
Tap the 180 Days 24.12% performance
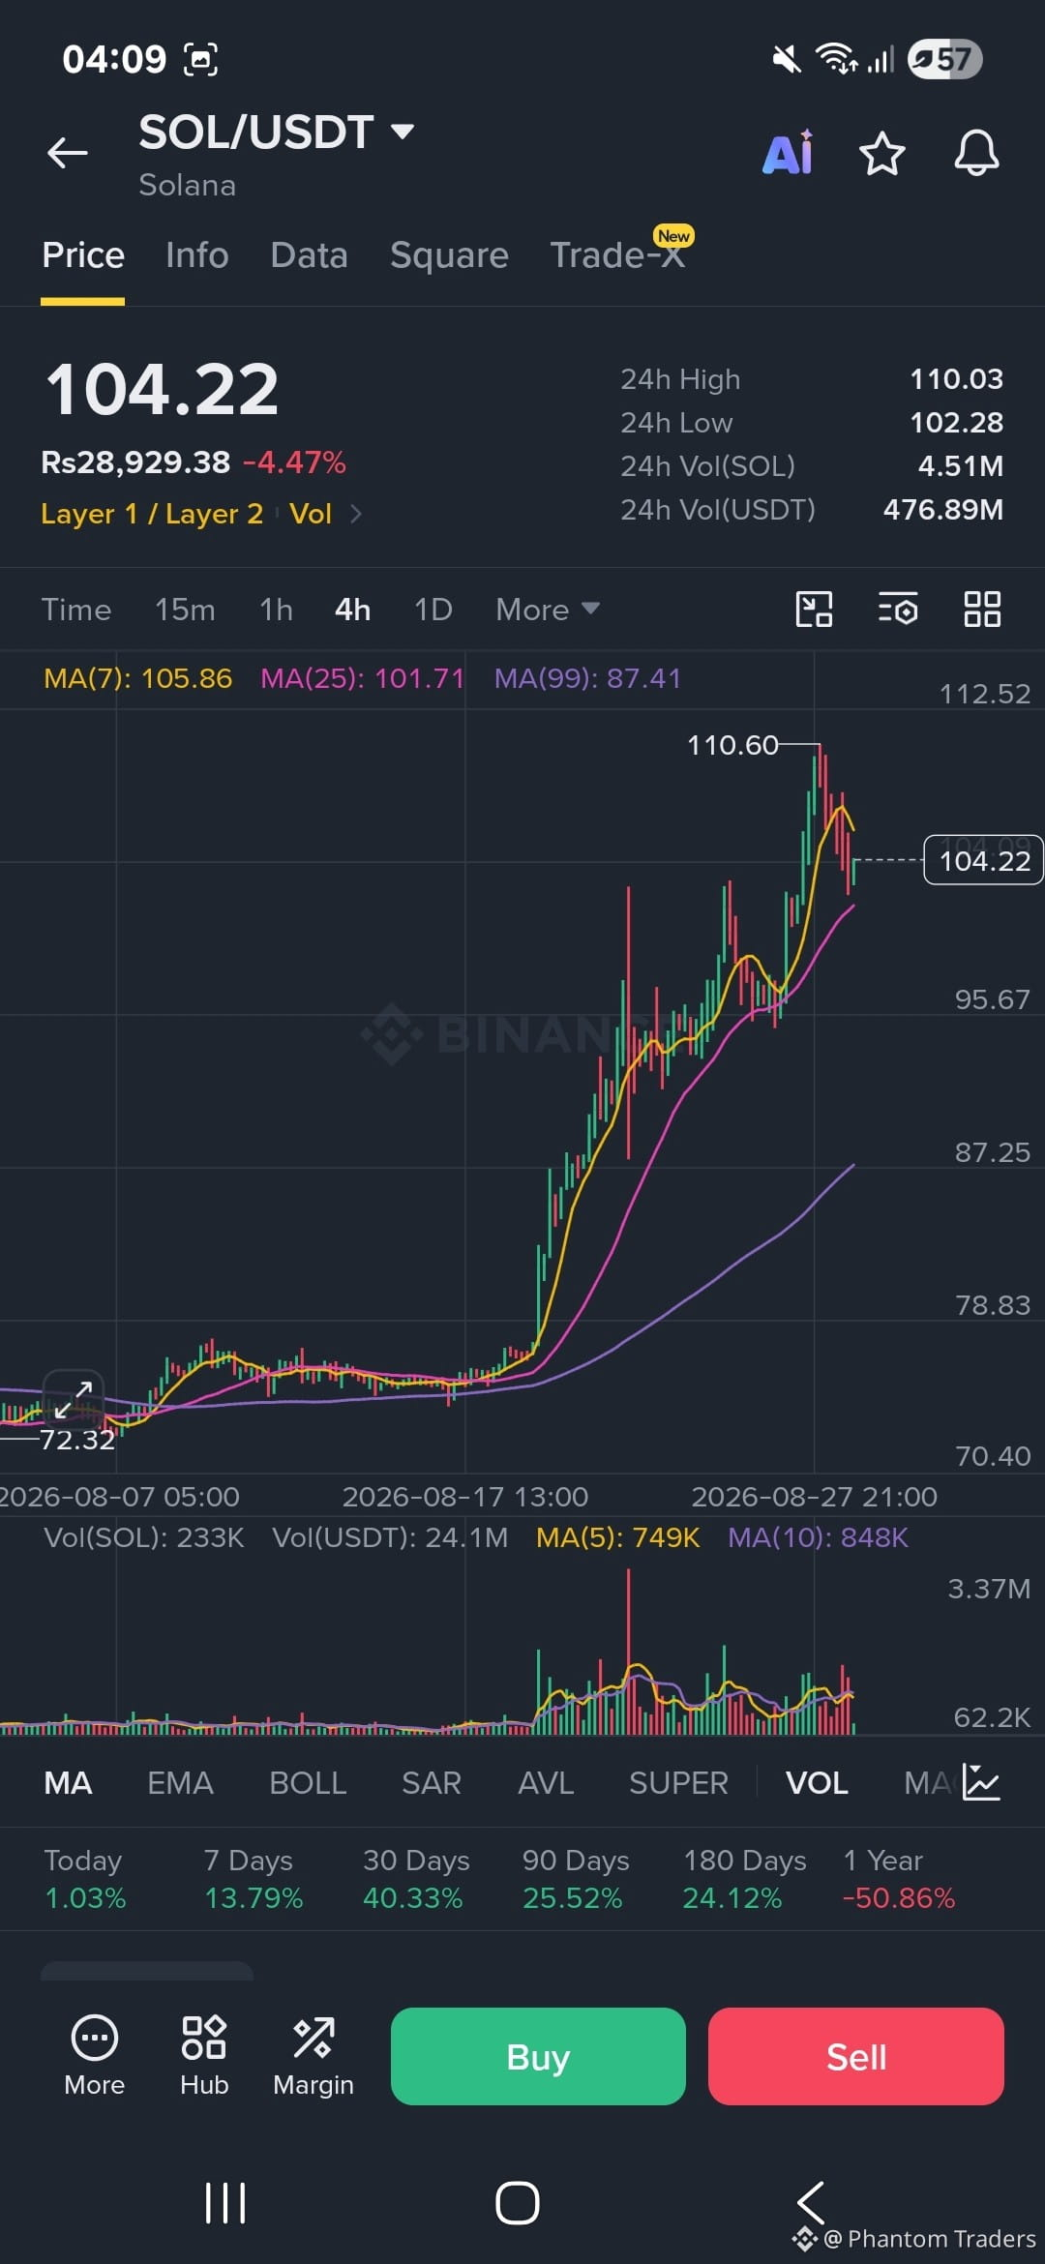coord(744,1879)
